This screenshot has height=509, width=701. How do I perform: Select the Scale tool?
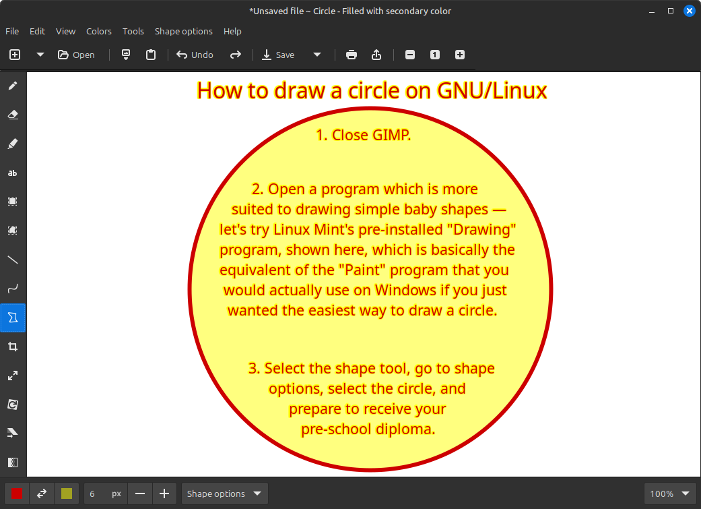point(13,376)
